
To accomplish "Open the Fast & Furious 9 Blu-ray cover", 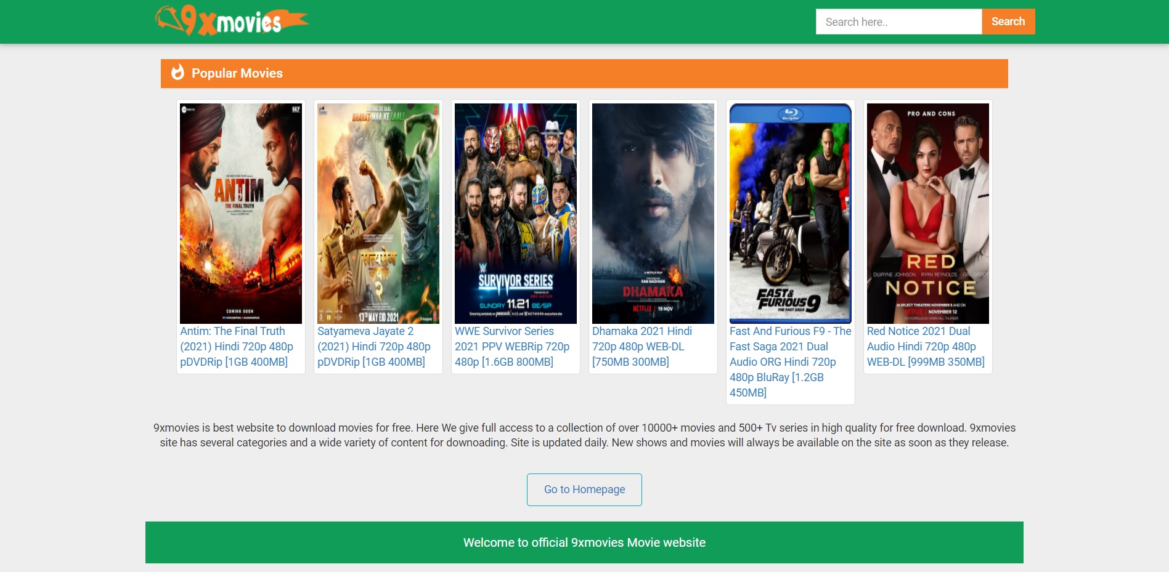I will tap(791, 213).
